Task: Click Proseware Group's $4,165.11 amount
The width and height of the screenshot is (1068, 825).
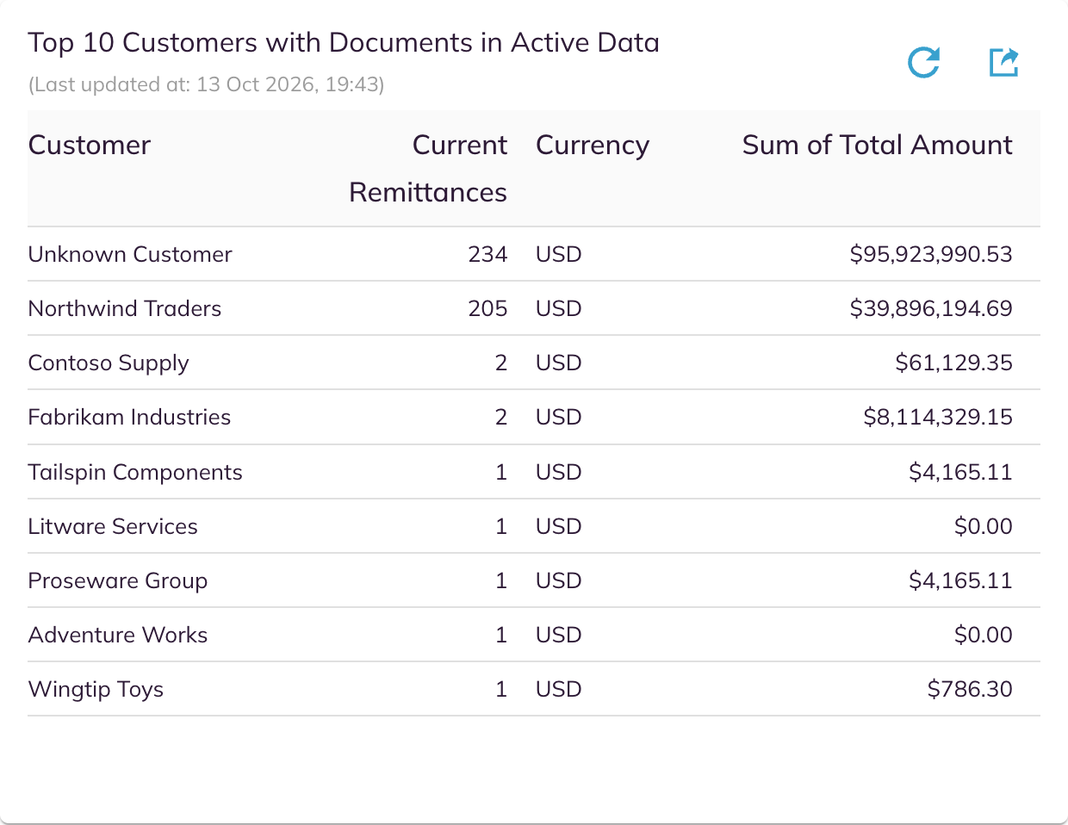Action: point(960,580)
